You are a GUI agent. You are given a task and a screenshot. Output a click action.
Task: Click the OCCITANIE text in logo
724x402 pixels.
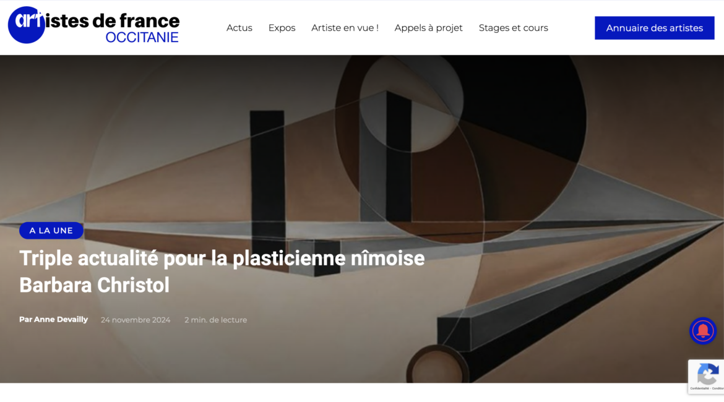click(142, 37)
